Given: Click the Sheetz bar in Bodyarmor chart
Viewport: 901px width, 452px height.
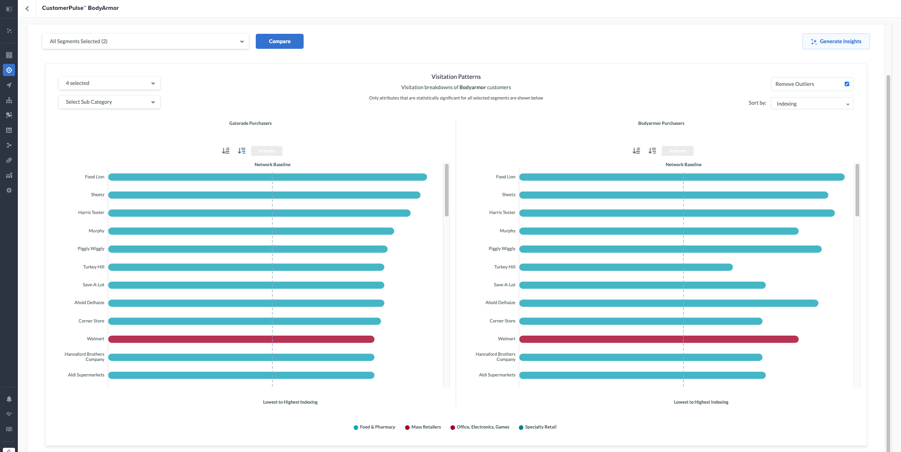Looking at the screenshot, I should click(673, 195).
